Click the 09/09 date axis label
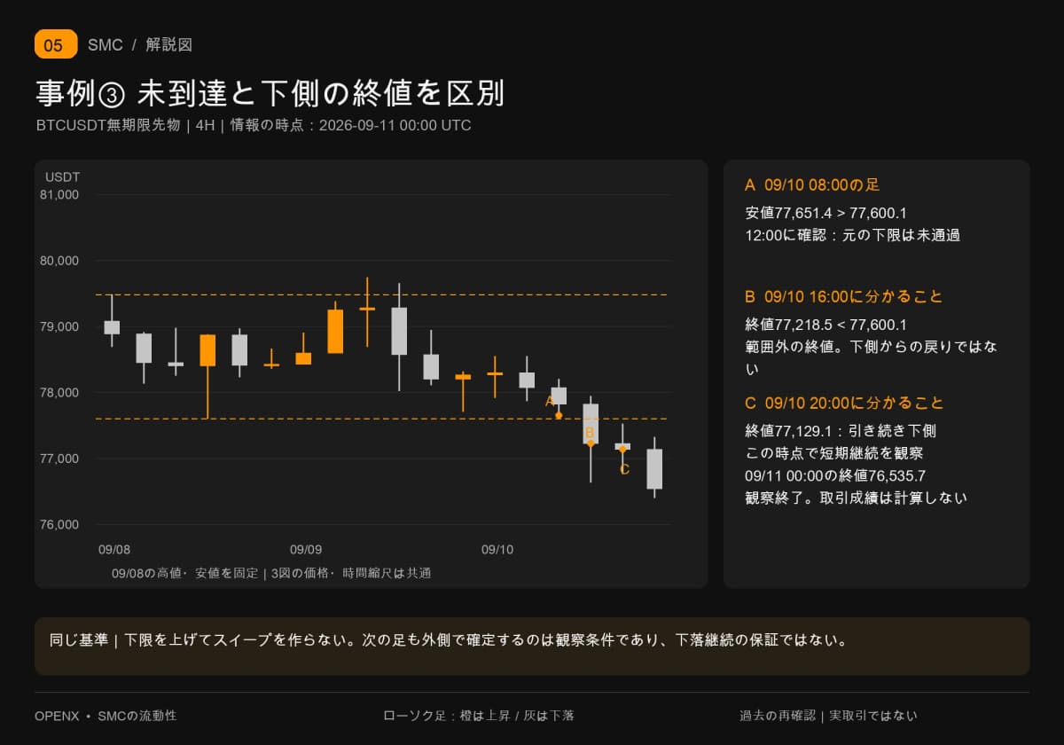Image resolution: width=1064 pixels, height=745 pixels. 306,550
